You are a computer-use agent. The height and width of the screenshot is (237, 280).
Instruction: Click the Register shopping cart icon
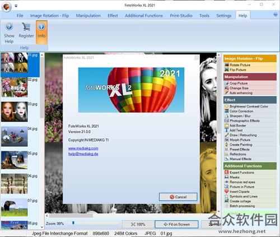pos(26,27)
